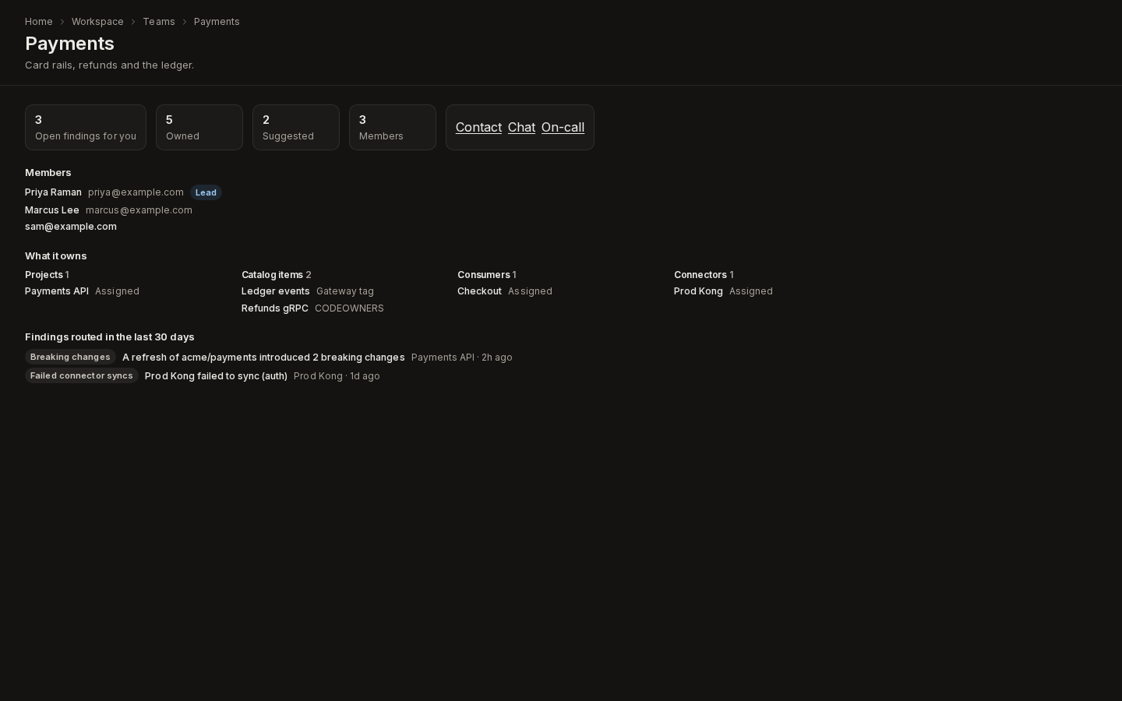Click the CODEOWNERS label
The width and height of the screenshot is (1122, 701).
[x=349, y=308]
